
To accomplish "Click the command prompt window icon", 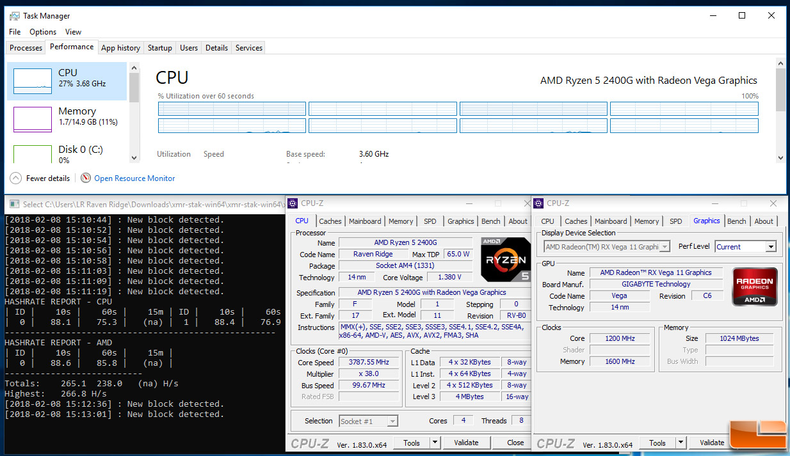I will [13, 205].
